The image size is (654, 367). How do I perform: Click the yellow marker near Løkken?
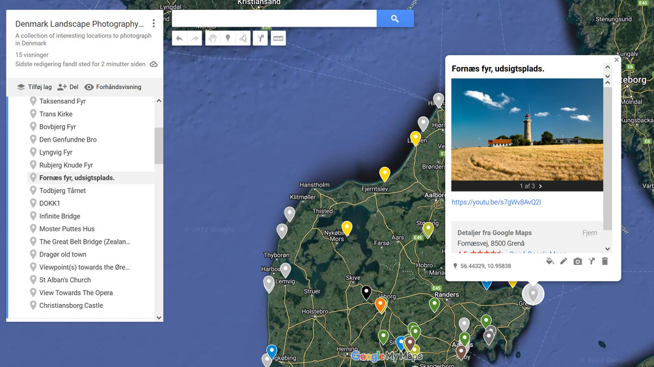tap(415, 138)
